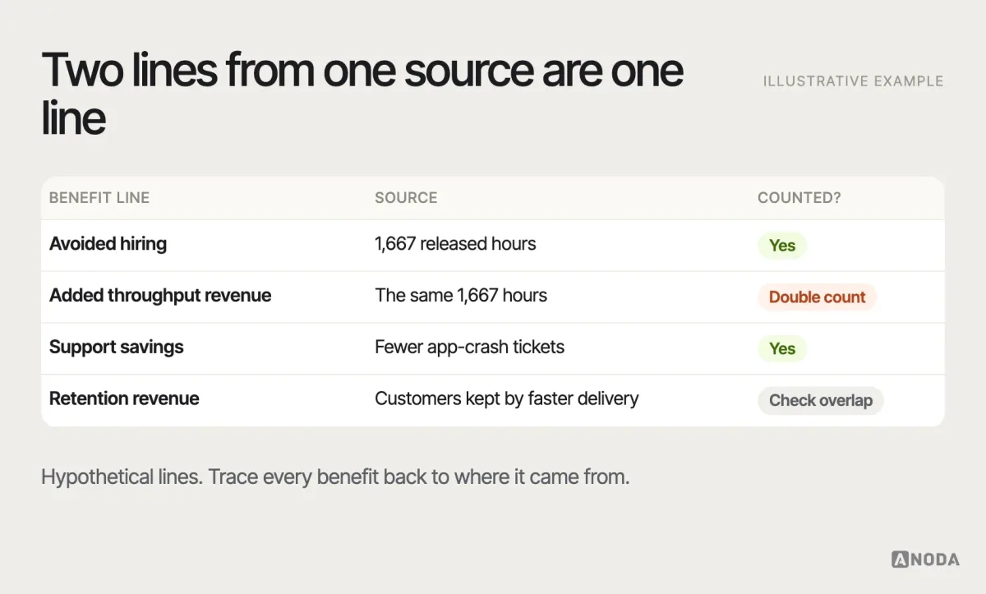This screenshot has width=986, height=594.
Task: Click 'Customers kept by faster delivery' cell
Action: 507,398
